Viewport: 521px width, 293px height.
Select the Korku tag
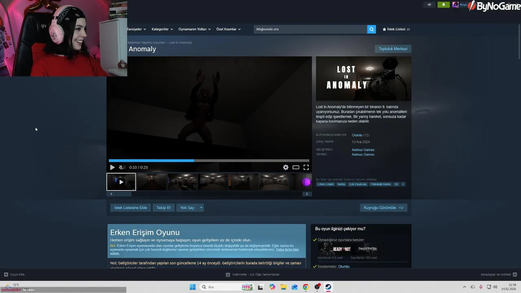click(341, 184)
